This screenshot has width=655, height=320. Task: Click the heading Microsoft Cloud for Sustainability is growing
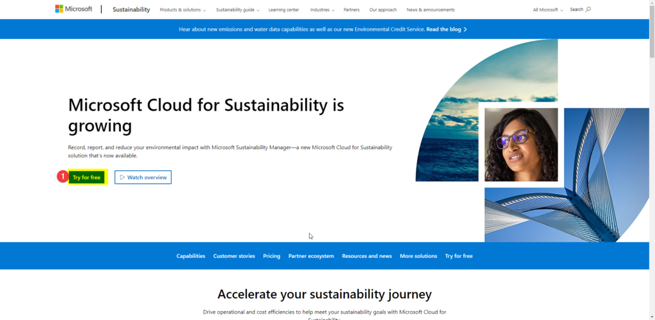(206, 115)
